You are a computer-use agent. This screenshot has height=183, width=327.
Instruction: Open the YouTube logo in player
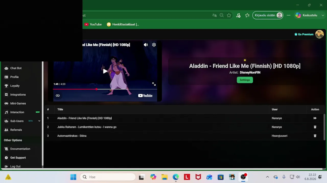[145, 96]
